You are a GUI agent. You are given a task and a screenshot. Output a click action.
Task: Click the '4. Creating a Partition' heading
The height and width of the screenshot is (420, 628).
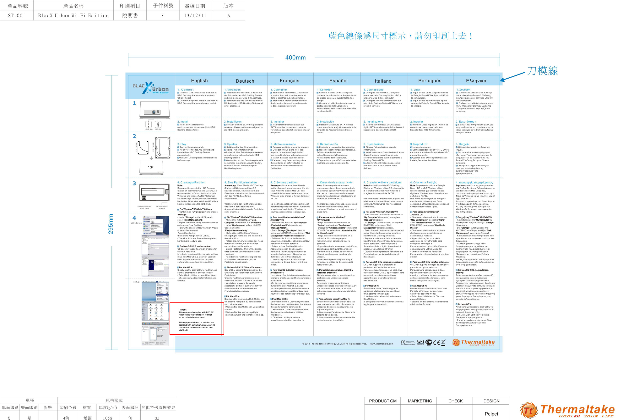coord(191,183)
